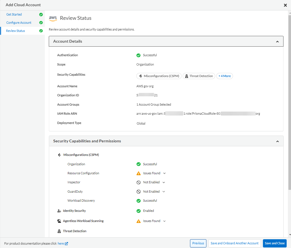
Task: Click the Agentless Workload Scanning warning triangle
Action: 138,221
